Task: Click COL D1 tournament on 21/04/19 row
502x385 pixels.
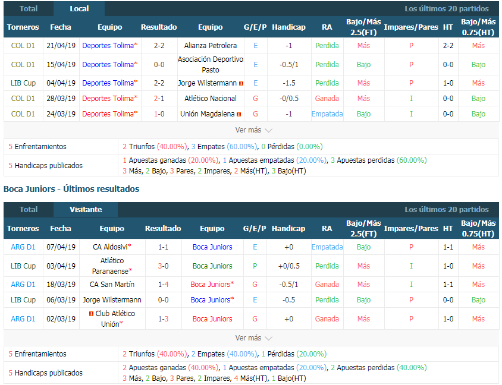Action: (23, 46)
